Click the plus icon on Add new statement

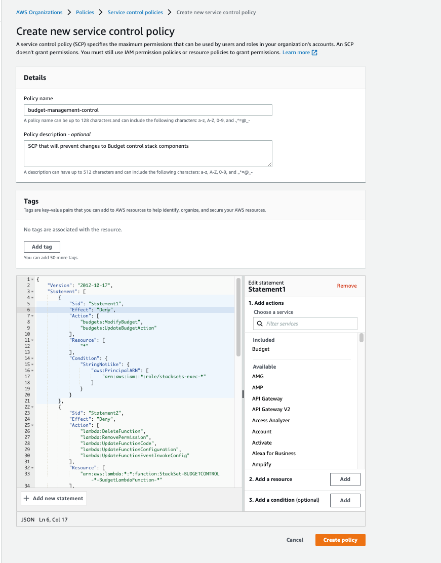tap(26, 498)
